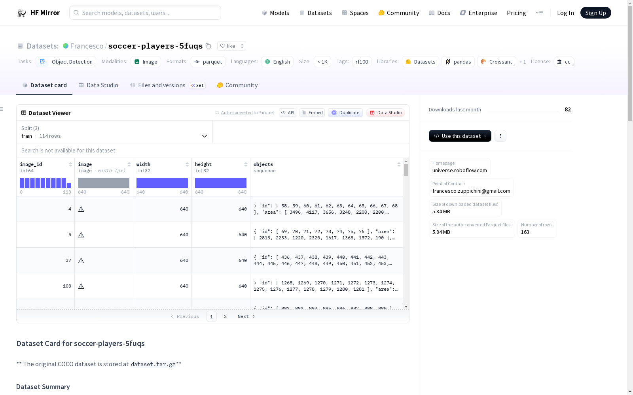The width and height of the screenshot is (633, 395).
Task: Click the < 1K size tag
Action: point(322,62)
